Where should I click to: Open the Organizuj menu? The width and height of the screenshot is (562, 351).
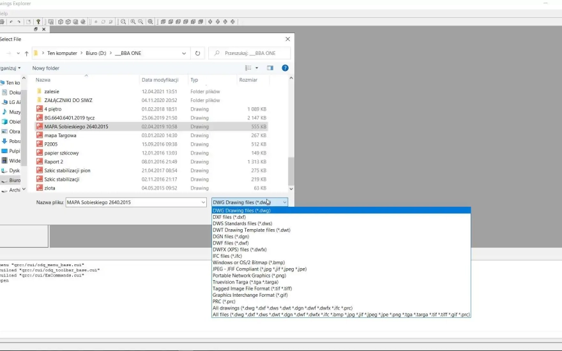pos(10,68)
